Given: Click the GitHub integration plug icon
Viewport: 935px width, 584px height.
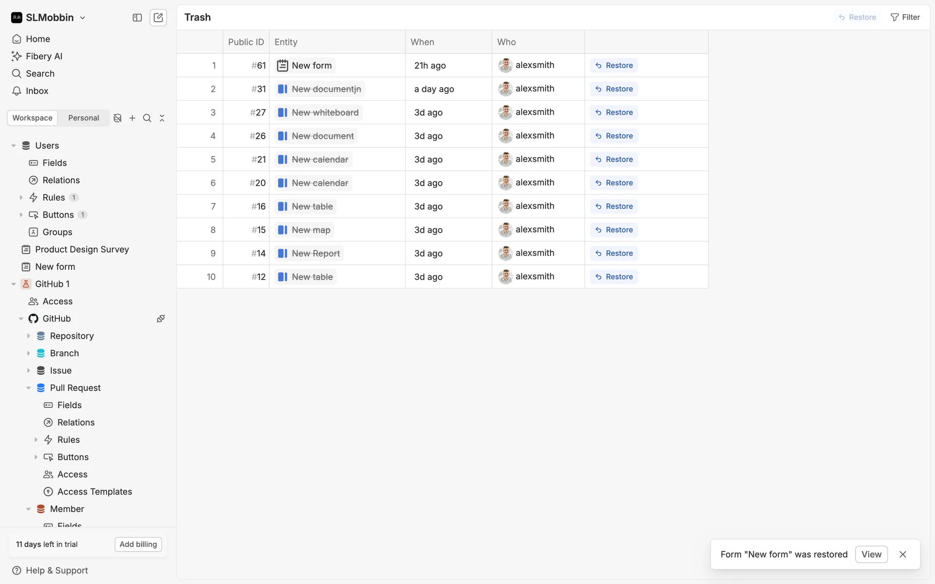Looking at the screenshot, I should point(160,319).
